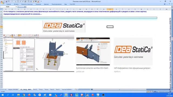Image resolution: width=173 pixels, height=97 pixels.
Task: Jump to last sheet with tab navigation arrow
Action: point(6,89)
